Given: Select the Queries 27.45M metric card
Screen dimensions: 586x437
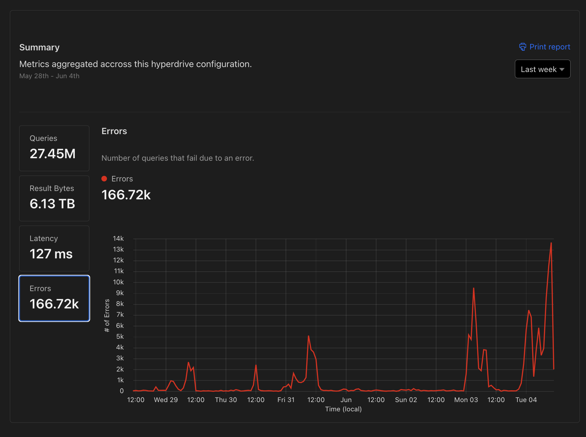Looking at the screenshot, I should tap(54, 148).
